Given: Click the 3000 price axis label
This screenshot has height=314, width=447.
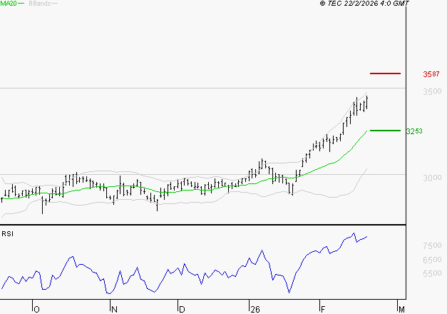Looking at the screenshot, I should click(432, 178).
